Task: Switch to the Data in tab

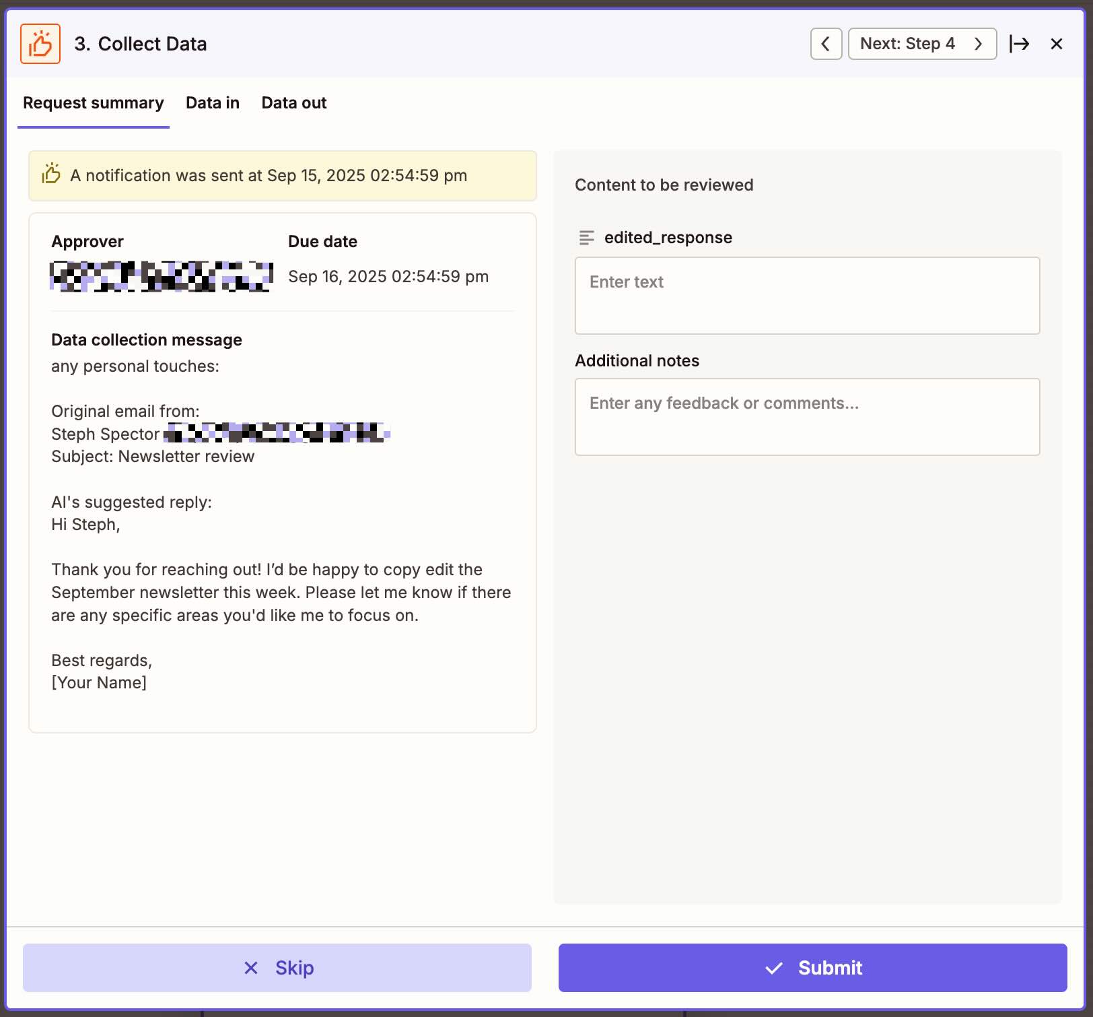Action: [212, 102]
